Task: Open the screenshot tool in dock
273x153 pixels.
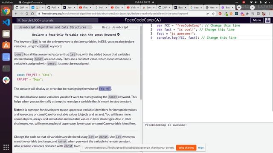Action: (x=6, y=57)
